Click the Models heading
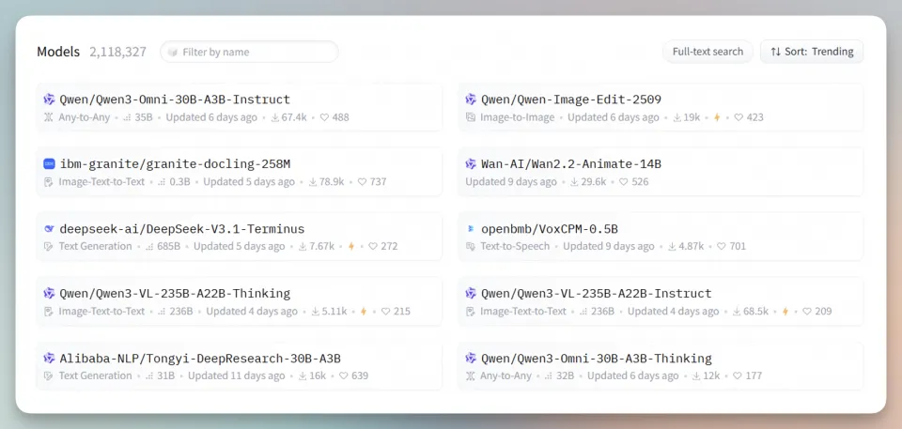 [x=58, y=52]
